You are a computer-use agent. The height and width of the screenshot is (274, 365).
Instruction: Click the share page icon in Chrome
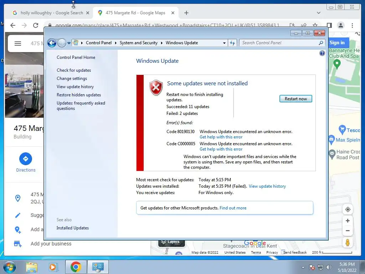click(x=304, y=25)
